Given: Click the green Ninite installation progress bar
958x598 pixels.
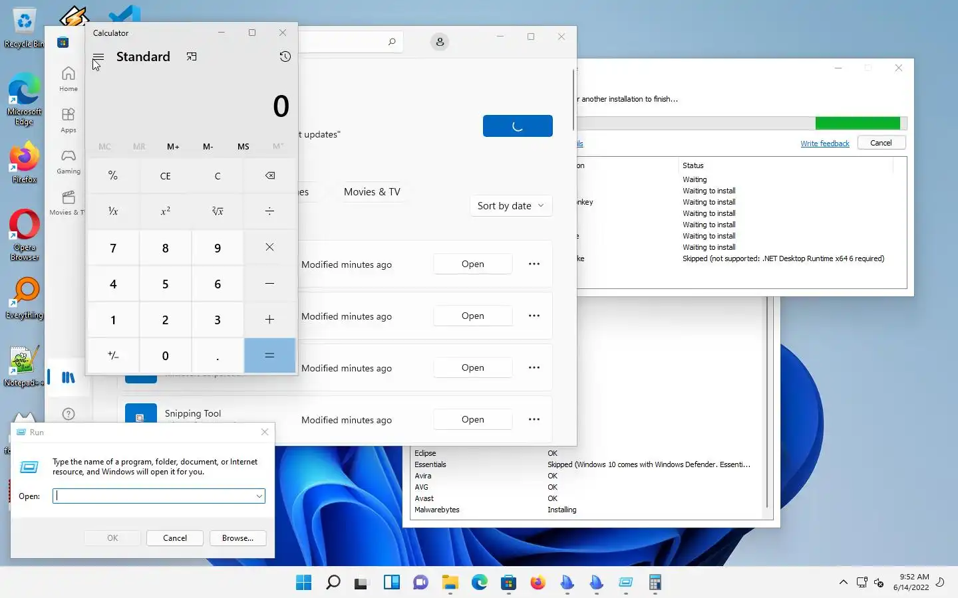Looking at the screenshot, I should (858, 123).
